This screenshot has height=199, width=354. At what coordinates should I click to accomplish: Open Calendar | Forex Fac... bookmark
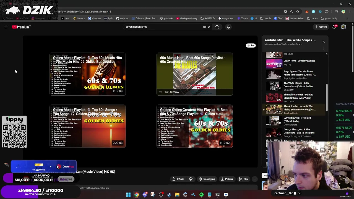click(144, 19)
